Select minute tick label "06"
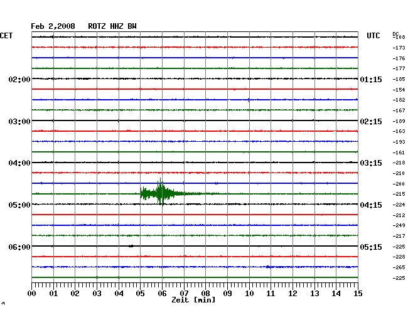Viewport: 408px width, 310px height. [162, 294]
